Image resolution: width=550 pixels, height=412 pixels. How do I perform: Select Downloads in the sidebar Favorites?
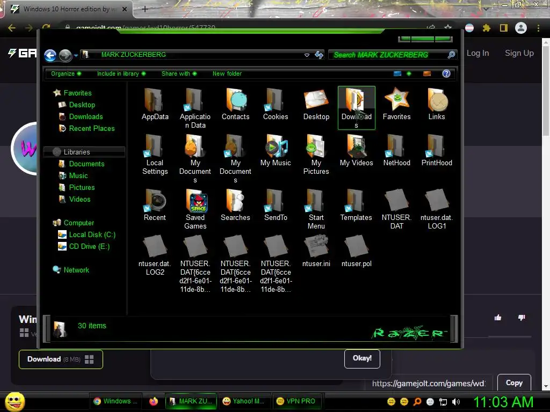point(81,116)
